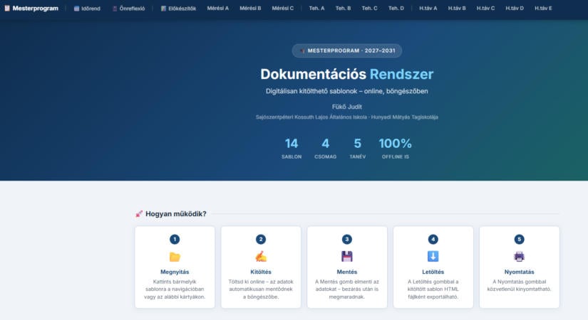Image resolution: width=588 pixels, height=320 pixels.
Task: Click the folder icon on Megnyitás card
Action: click(175, 257)
